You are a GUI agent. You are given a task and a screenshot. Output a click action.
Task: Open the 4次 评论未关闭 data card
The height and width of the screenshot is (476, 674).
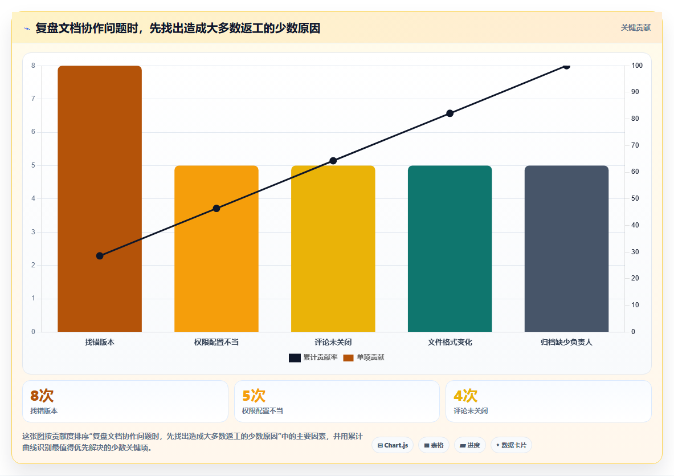(549, 401)
